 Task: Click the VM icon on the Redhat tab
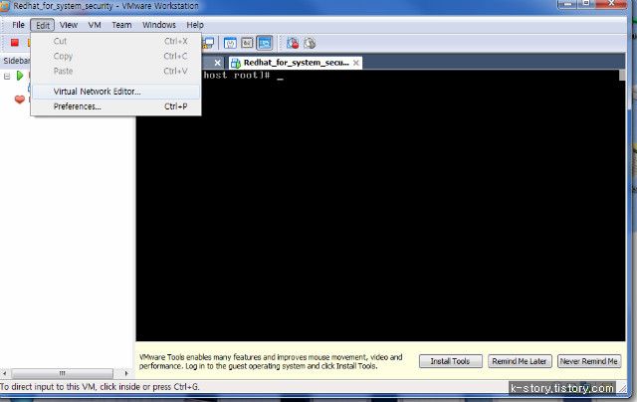click(236, 63)
